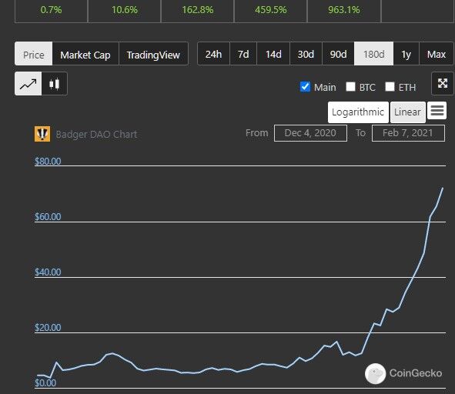The height and width of the screenshot is (394, 455).
Task: Show the 90d time range
Action: click(x=338, y=54)
